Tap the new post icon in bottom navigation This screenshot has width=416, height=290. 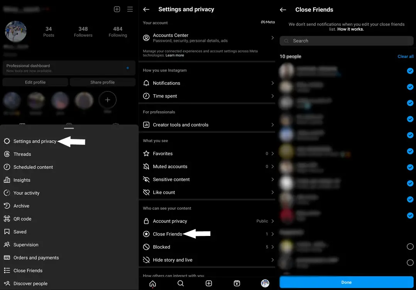click(209, 283)
